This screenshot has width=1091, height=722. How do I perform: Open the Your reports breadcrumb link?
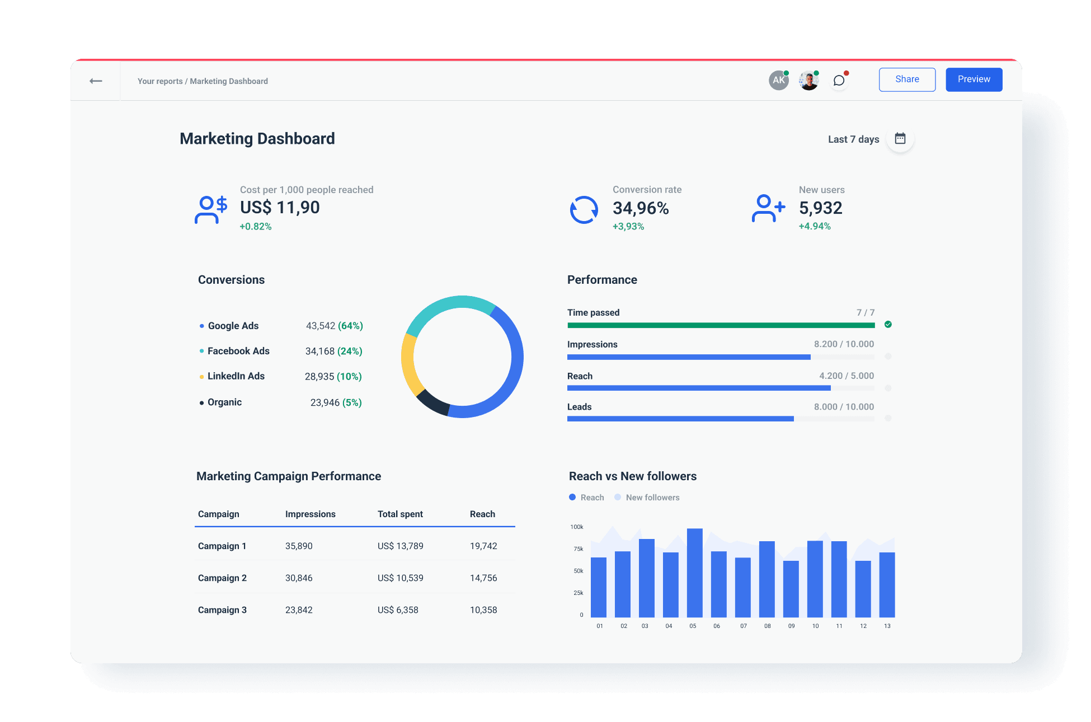159,81
